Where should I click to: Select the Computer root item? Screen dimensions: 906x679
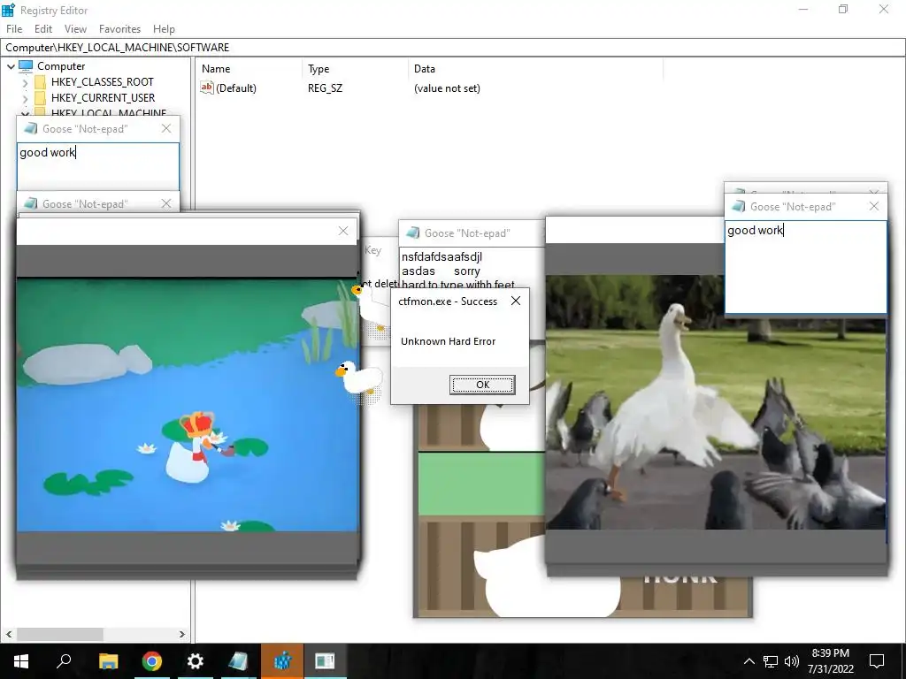(61, 66)
